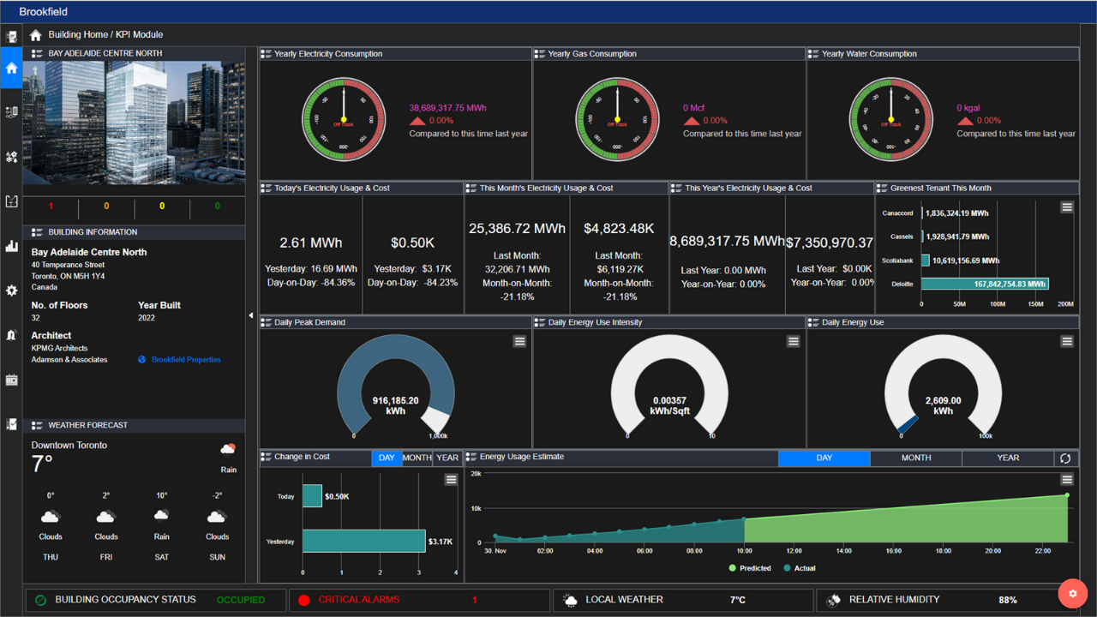Image resolution: width=1097 pixels, height=617 pixels.
Task: Click the red alarm count 1 under building photo
Action: click(51, 207)
